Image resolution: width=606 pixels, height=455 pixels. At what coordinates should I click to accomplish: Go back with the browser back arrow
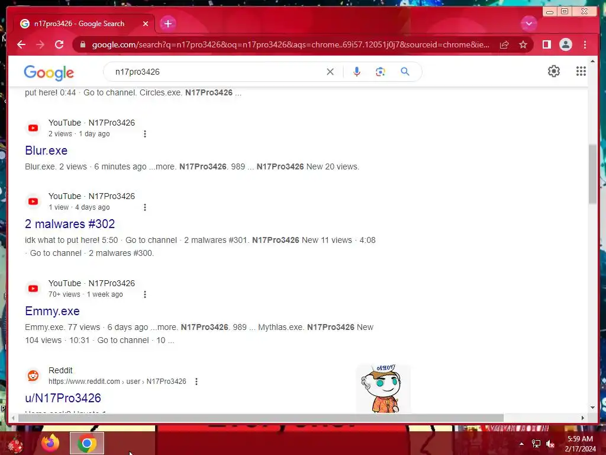[21, 44]
